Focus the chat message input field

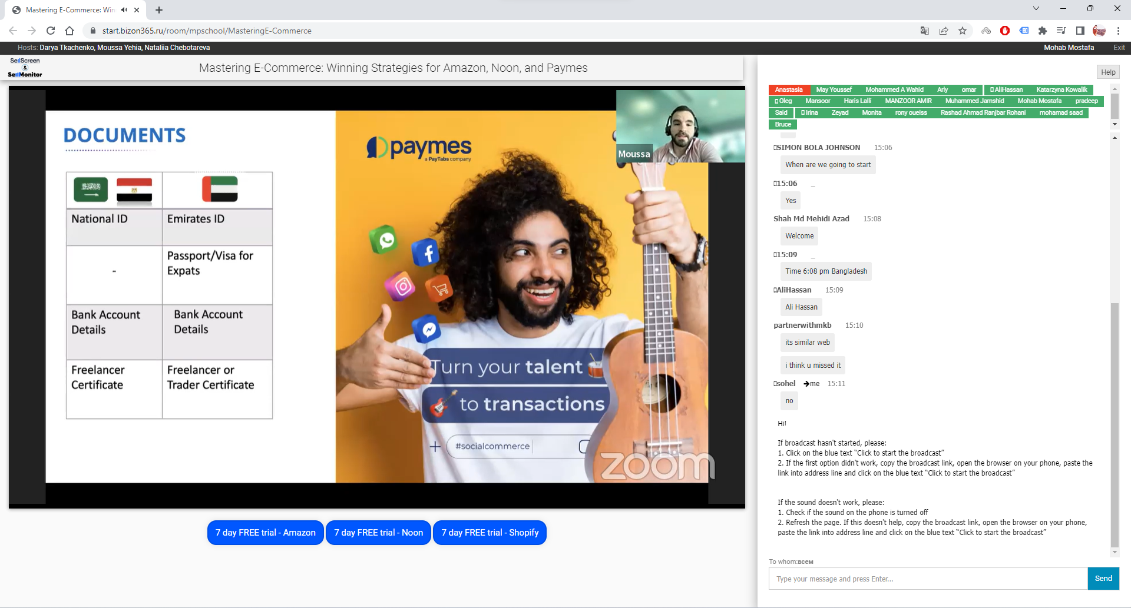(x=928, y=579)
